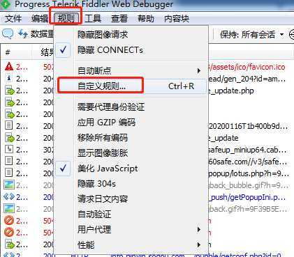Select the back_bubble.gif?h=9... URL text
This screenshot has width=294, height=257.
pos(248,185)
